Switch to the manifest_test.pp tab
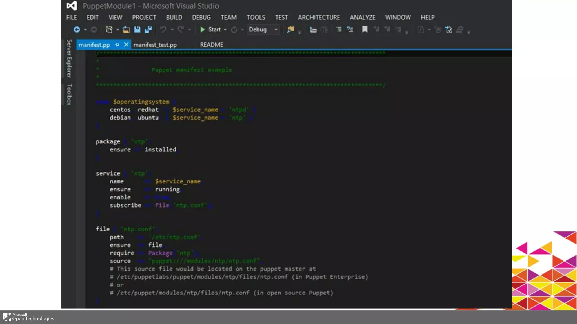The height and width of the screenshot is (324, 577). click(155, 45)
